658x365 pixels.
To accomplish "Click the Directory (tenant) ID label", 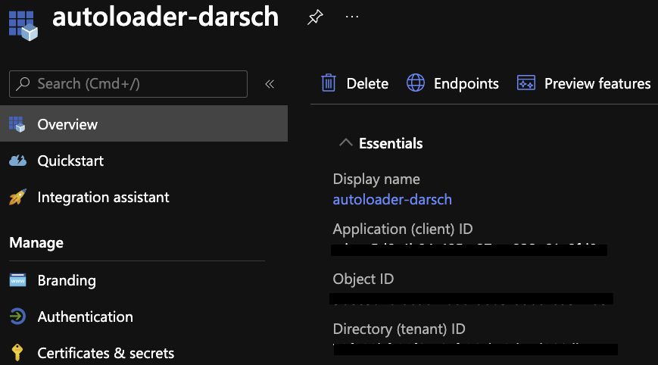I will click(x=399, y=329).
